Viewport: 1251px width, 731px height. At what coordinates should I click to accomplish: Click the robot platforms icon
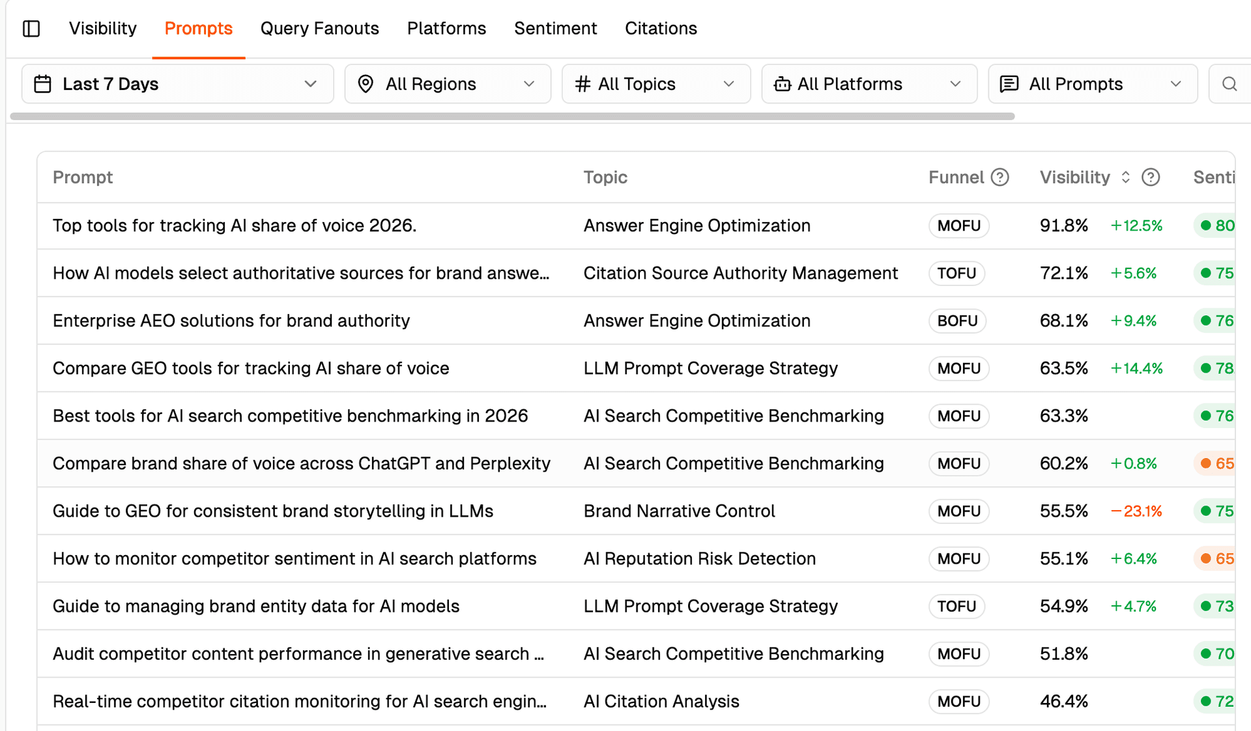782,84
